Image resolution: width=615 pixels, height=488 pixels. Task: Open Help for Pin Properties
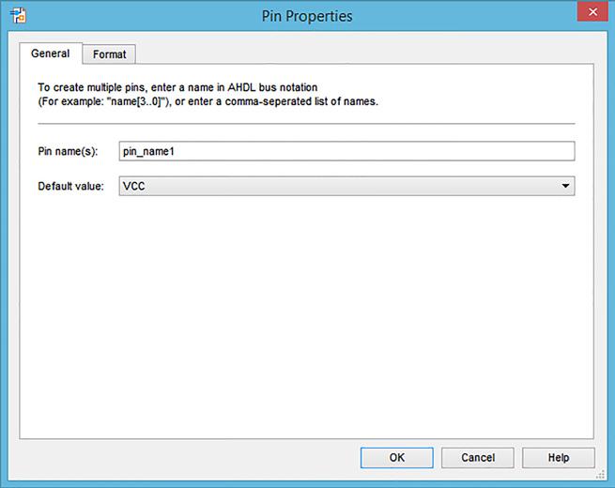pyautogui.click(x=558, y=457)
